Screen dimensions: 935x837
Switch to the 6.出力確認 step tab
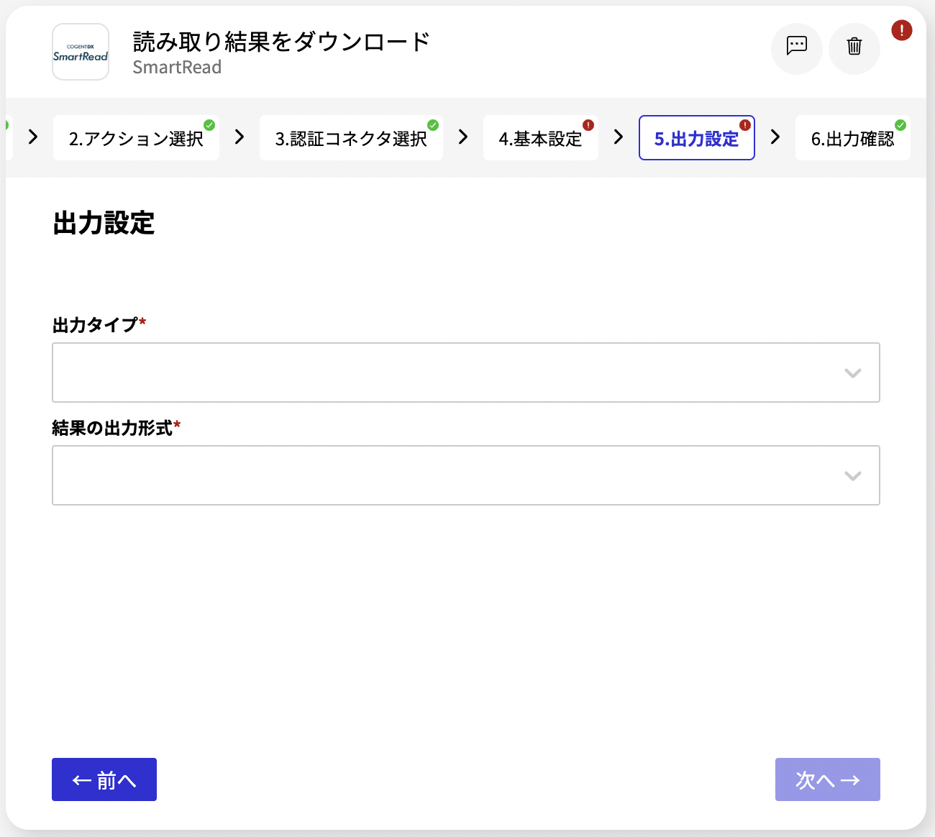(853, 137)
